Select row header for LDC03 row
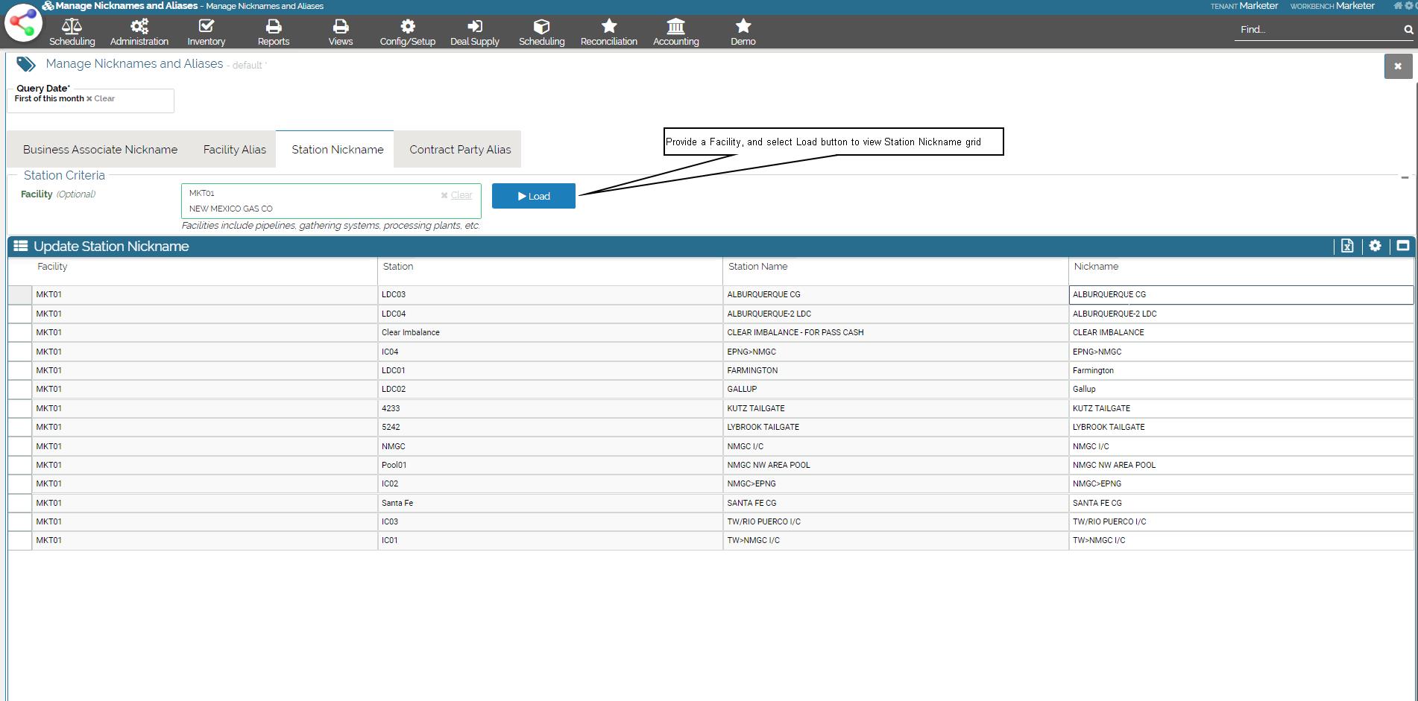Image resolution: width=1418 pixels, height=701 pixels. (x=20, y=295)
